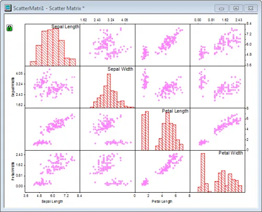The width and height of the screenshot is (262, 212).
Task: Click the top axis tick label 4.05
Action: click(125, 20)
